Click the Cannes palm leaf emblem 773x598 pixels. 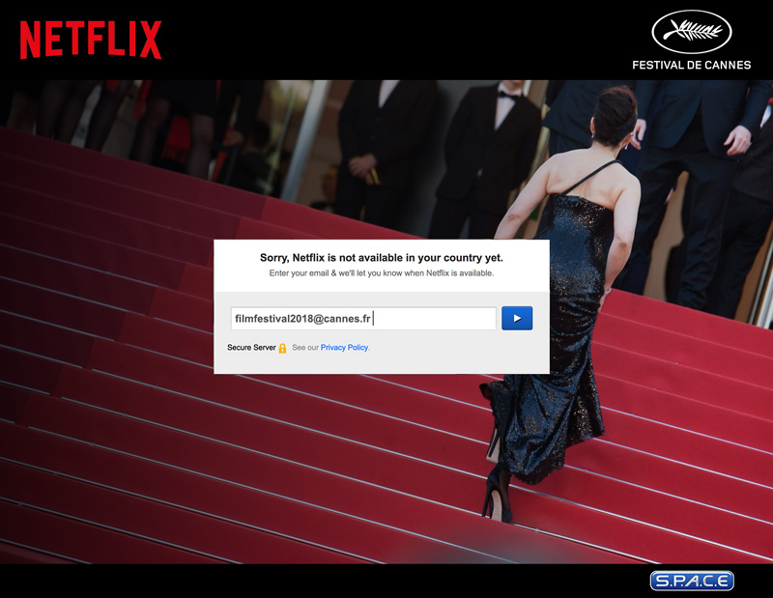[691, 32]
